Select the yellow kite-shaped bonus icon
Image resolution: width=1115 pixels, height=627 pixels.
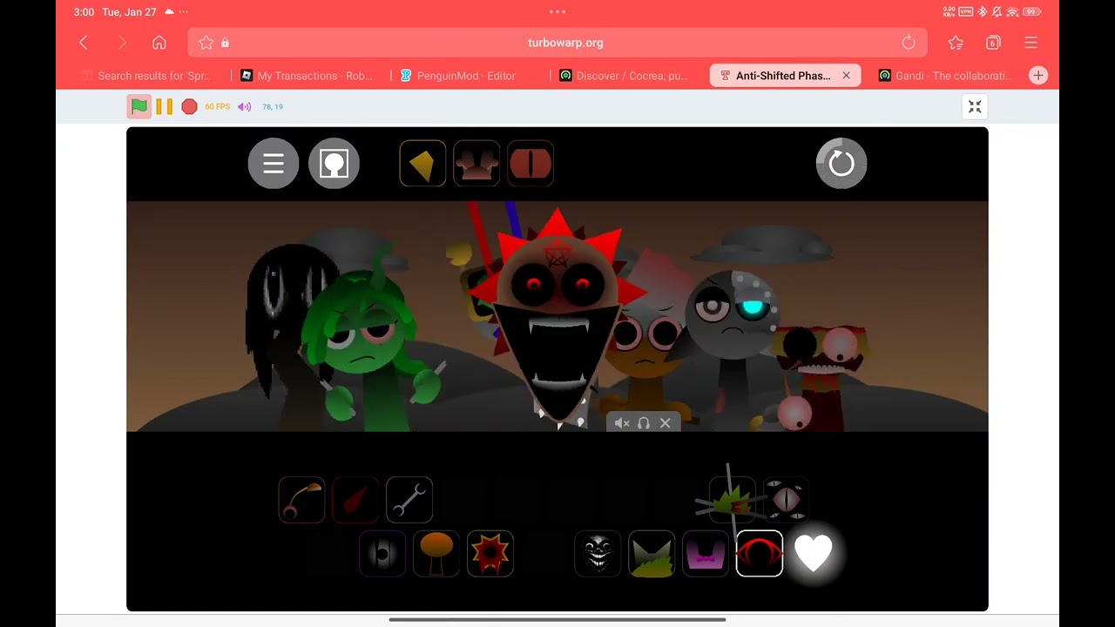pos(422,164)
